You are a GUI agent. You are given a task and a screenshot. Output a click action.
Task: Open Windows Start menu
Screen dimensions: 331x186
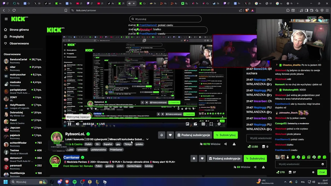[5, 182]
